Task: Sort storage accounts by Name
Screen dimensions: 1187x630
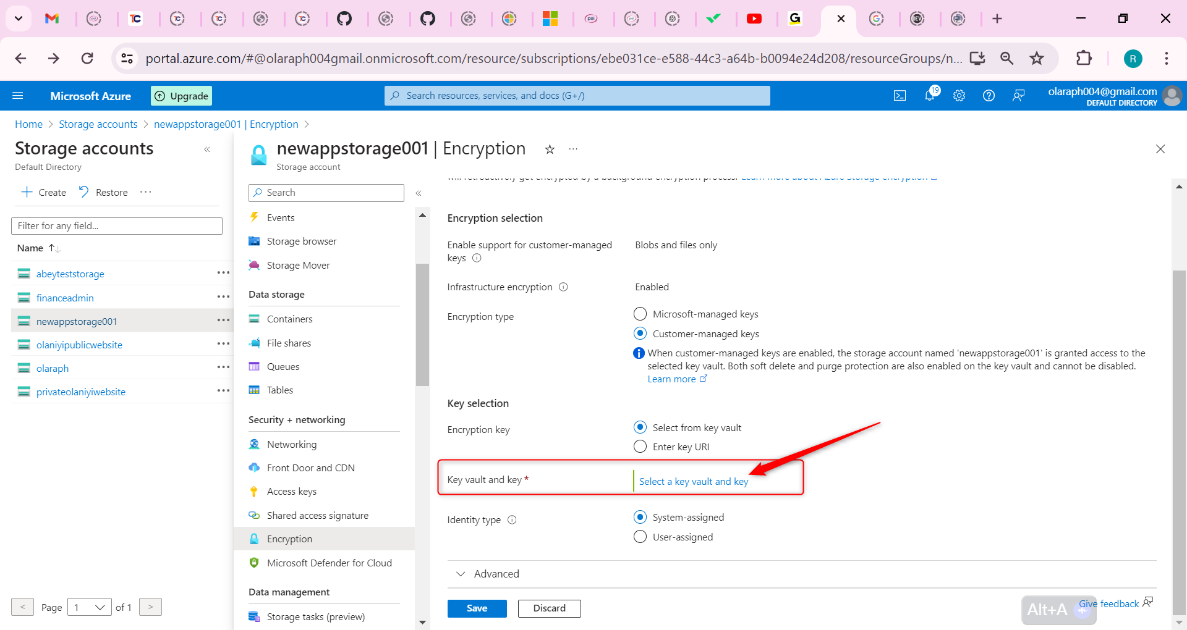Action: 38,248
